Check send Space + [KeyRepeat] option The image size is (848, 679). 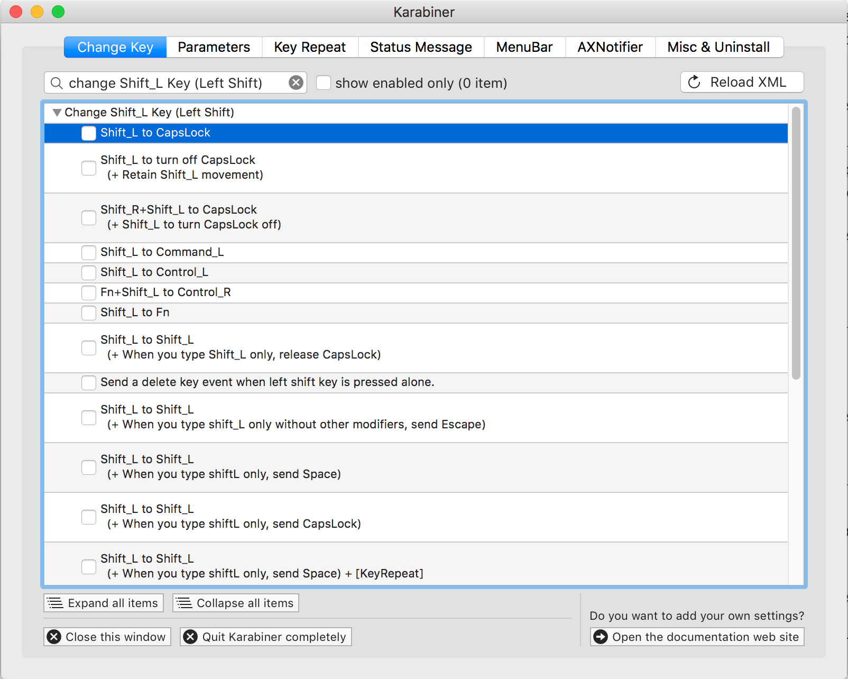[89, 567]
